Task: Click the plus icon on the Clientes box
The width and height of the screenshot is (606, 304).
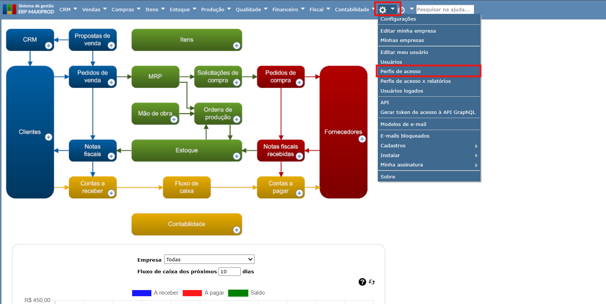Action: [48, 137]
